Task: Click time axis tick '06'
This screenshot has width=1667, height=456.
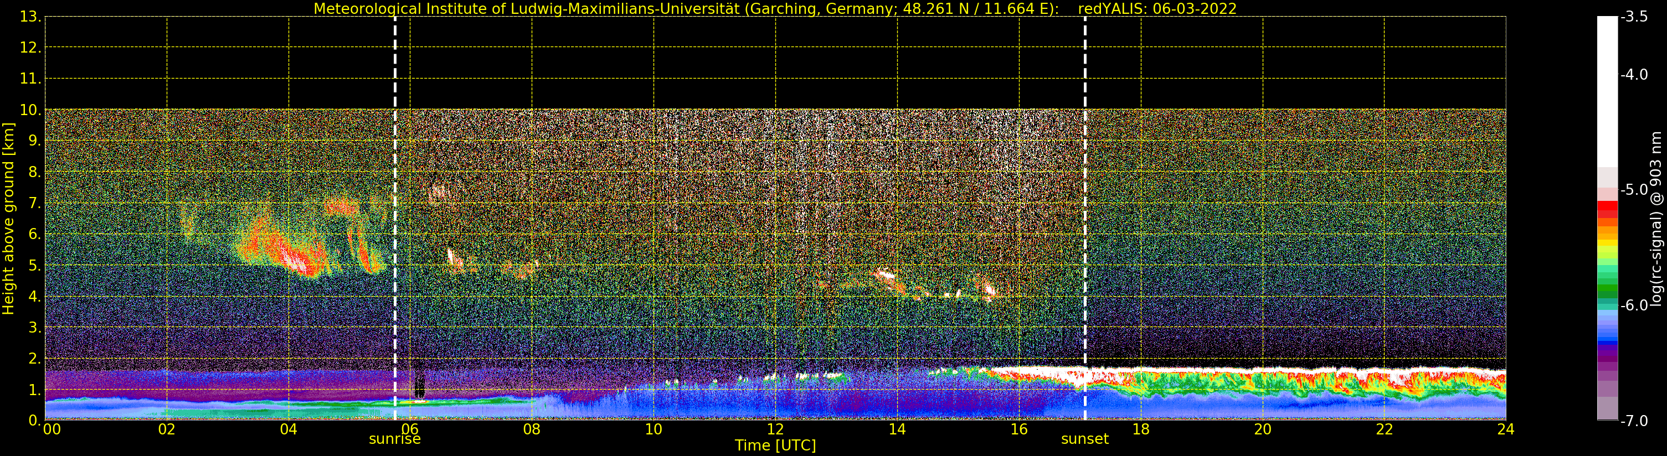Action: pos(410,429)
